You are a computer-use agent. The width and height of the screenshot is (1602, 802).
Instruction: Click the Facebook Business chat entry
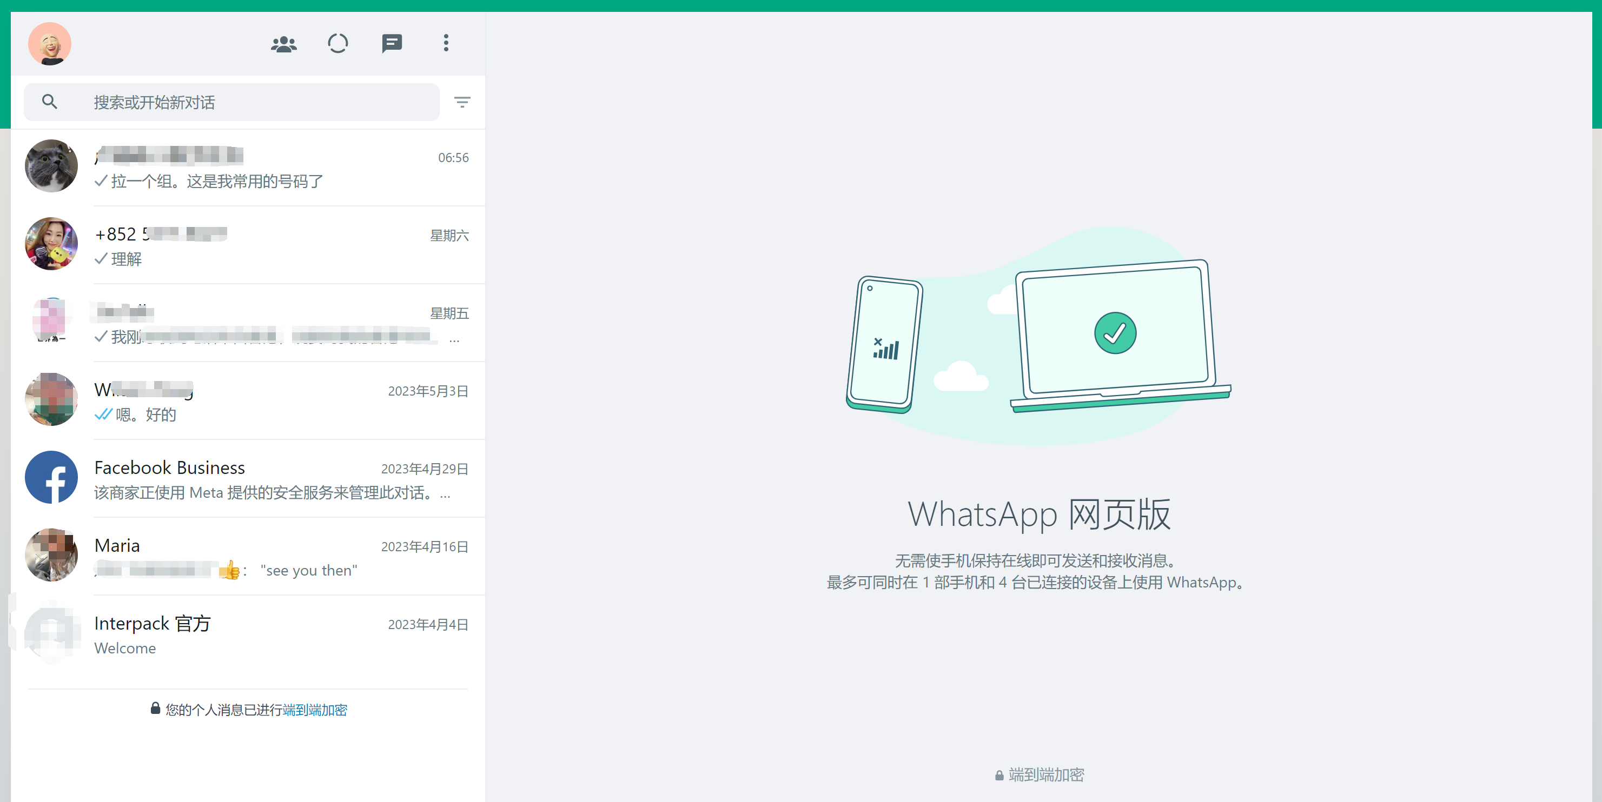(250, 480)
